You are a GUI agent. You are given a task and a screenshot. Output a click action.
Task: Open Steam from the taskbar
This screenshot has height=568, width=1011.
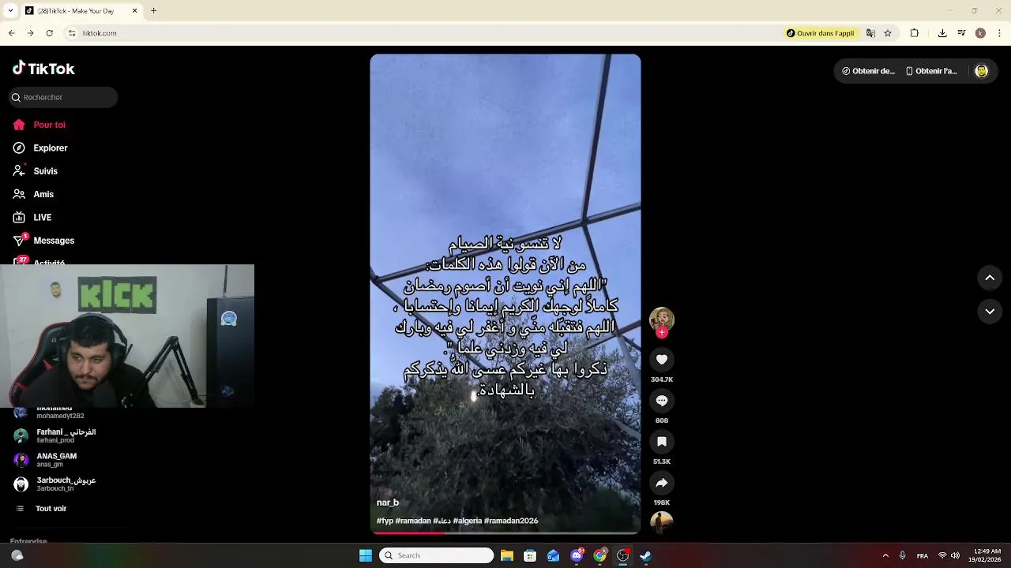645,555
